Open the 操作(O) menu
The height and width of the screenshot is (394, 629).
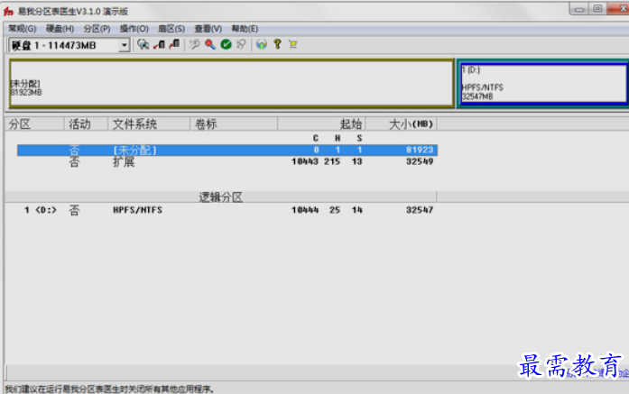pos(134,29)
